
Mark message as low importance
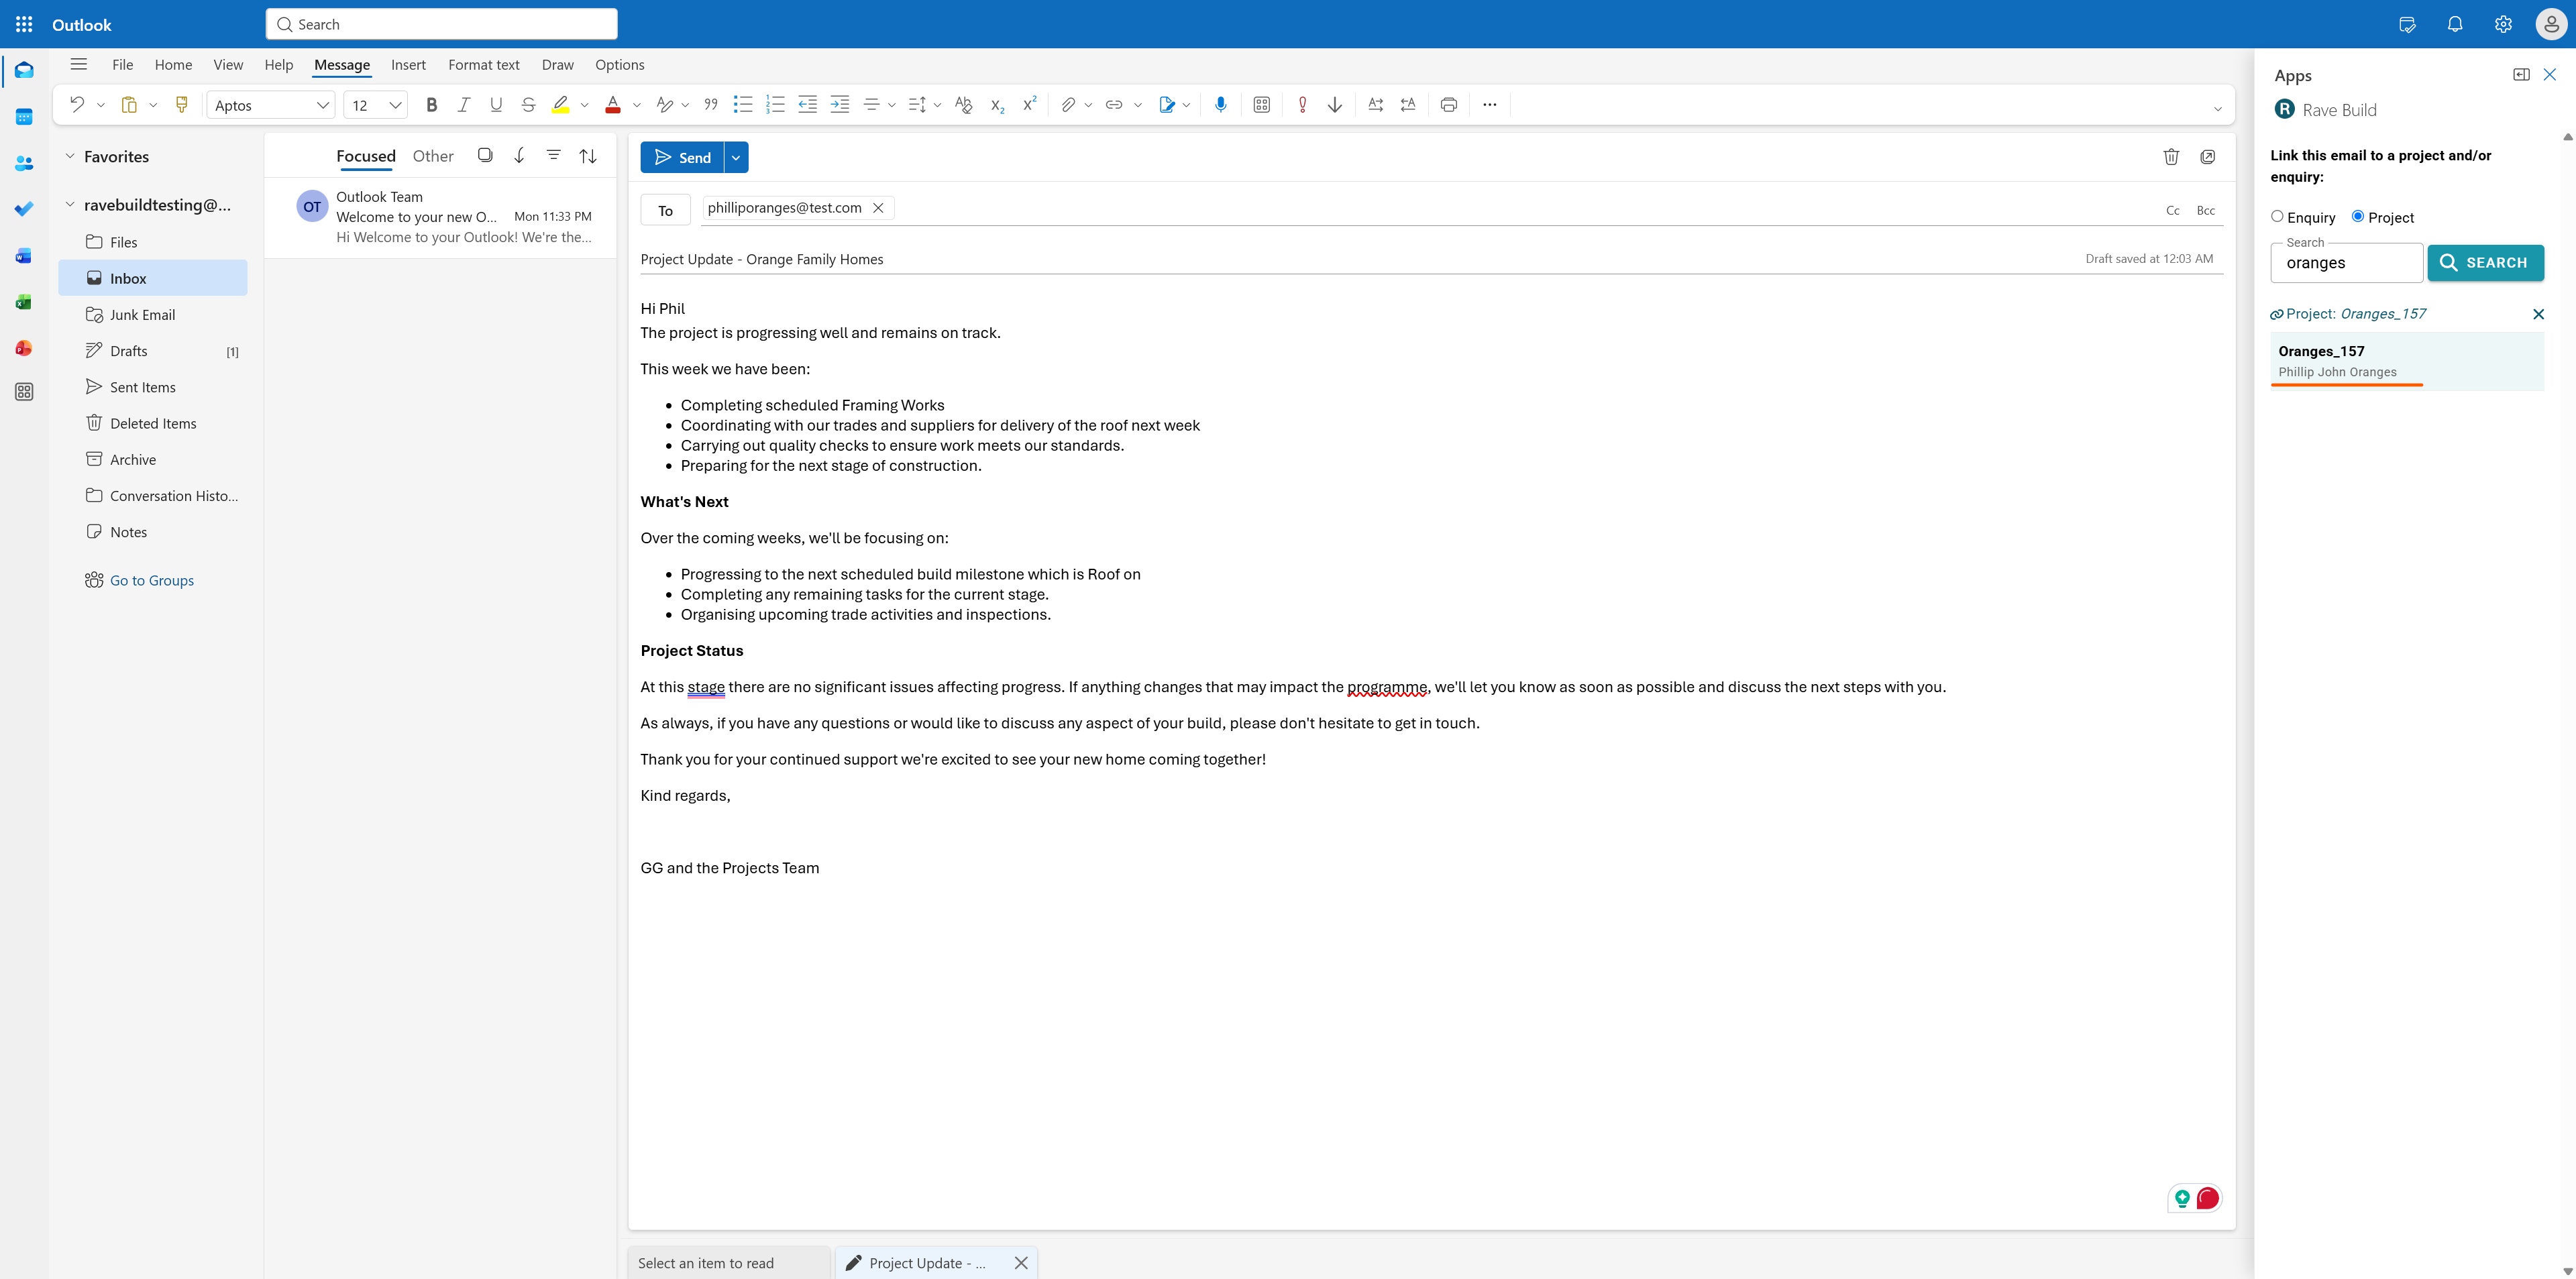pyautogui.click(x=1335, y=105)
